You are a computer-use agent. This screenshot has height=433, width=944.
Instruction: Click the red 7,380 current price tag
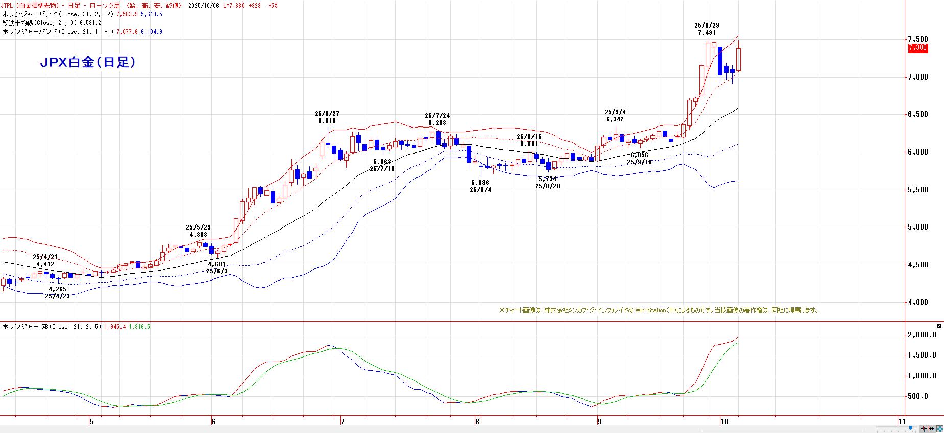point(917,48)
